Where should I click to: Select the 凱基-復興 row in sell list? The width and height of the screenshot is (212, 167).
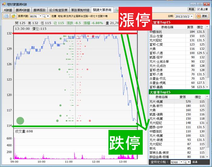click(177, 114)
